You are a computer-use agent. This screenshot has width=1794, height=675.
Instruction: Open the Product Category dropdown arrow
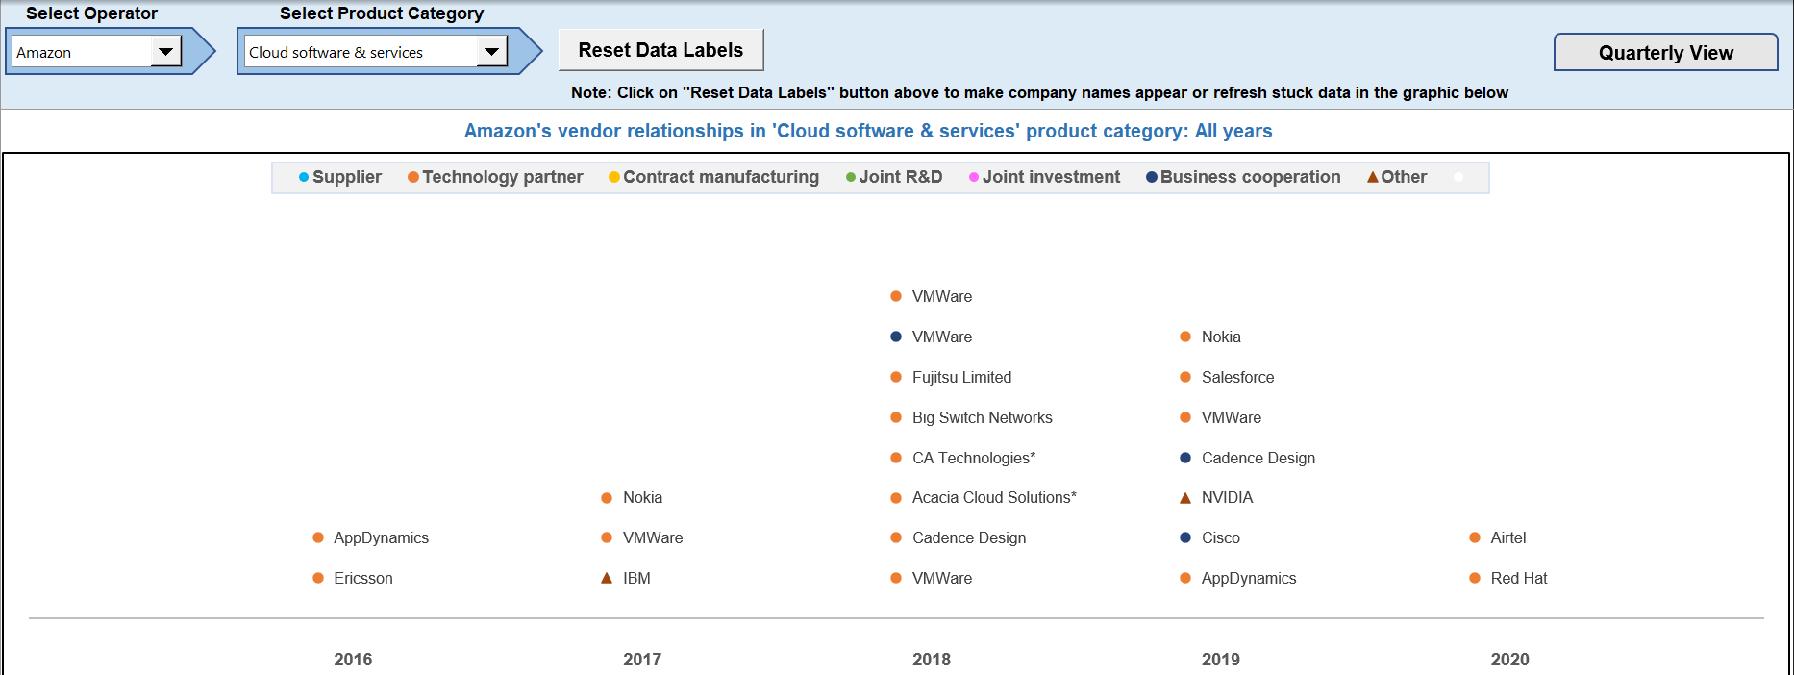[x=491, y=52]
